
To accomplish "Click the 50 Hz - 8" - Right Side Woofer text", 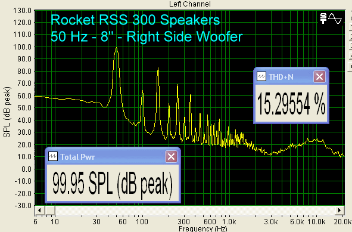I will coord(147,36).
